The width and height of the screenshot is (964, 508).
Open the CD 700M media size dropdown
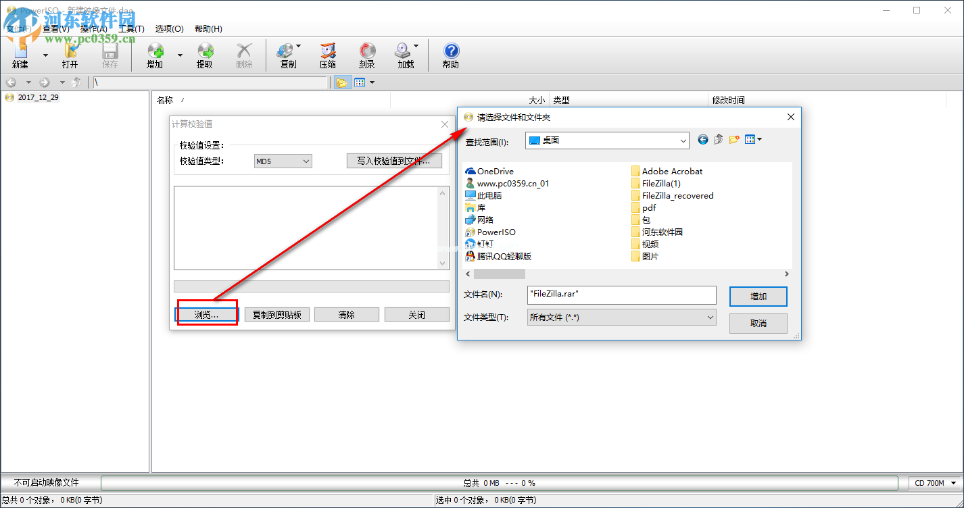[935, 483]
